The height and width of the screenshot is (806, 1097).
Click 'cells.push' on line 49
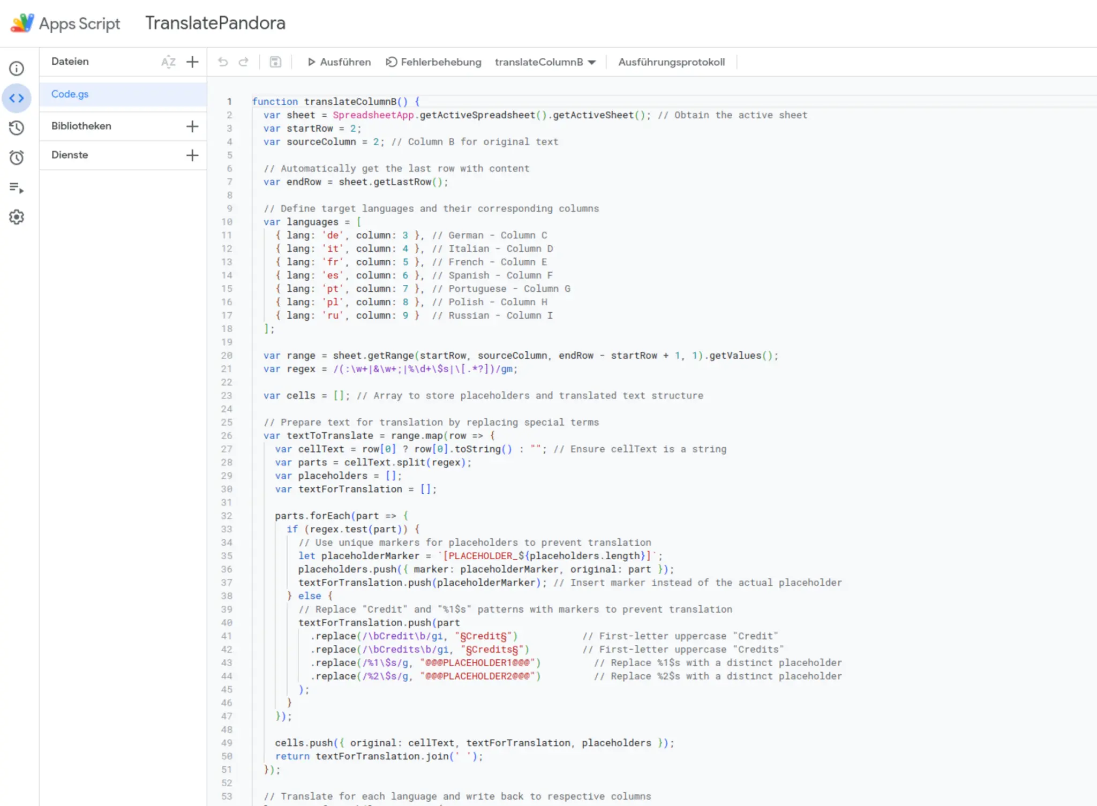tap(304, 743)
